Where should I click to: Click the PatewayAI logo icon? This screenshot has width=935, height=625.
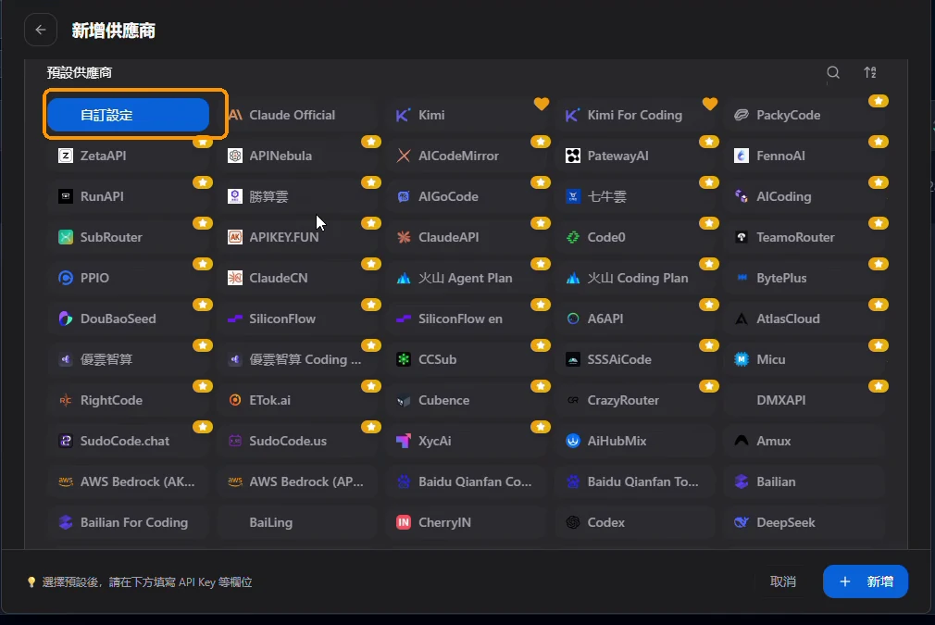point(573,156)
